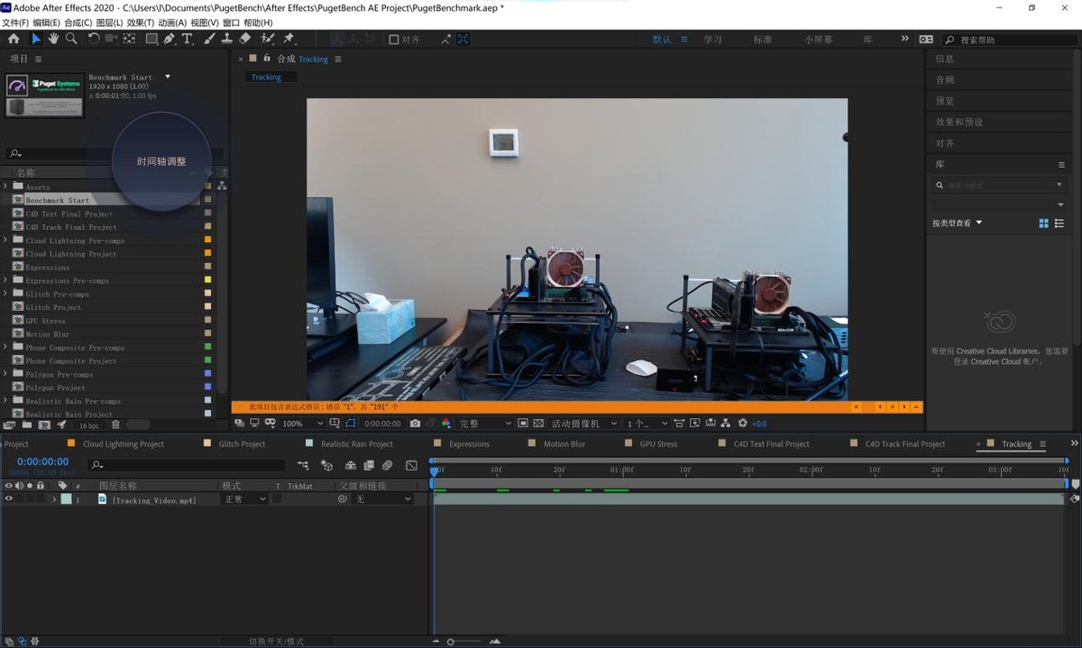Image resolution: width=1082 pixels, height=648 pixels.
Task: Expand the Cloud Lightning Pre-comps folder
Action: (x=5, y=240)
